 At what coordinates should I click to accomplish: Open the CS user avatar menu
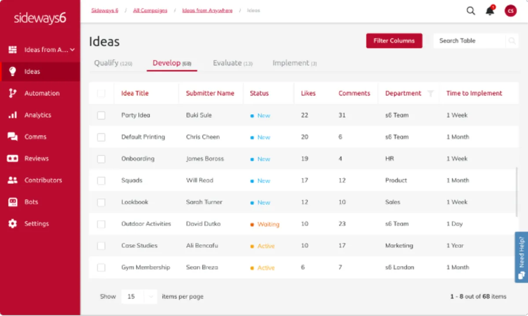(510, 11)
